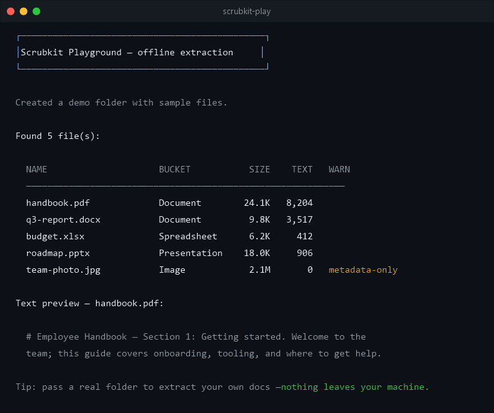Click the Scrubkit Playground banner heading
This screenshot has width=494, height=413.
click(127, 52)
